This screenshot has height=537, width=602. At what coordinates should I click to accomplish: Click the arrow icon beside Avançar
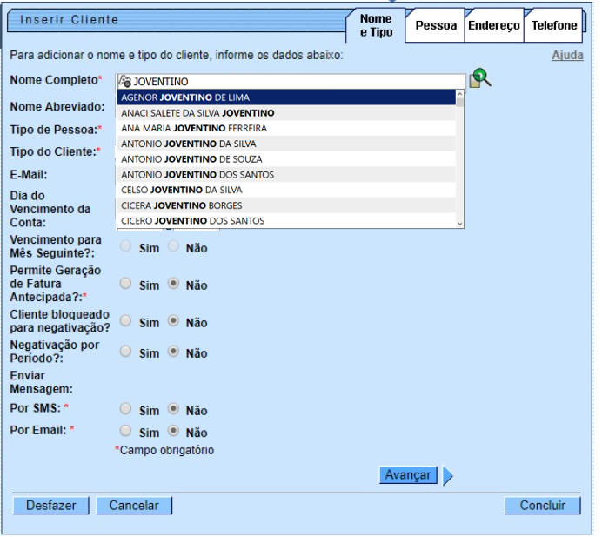pyautogui.click(x=448, y=475)
